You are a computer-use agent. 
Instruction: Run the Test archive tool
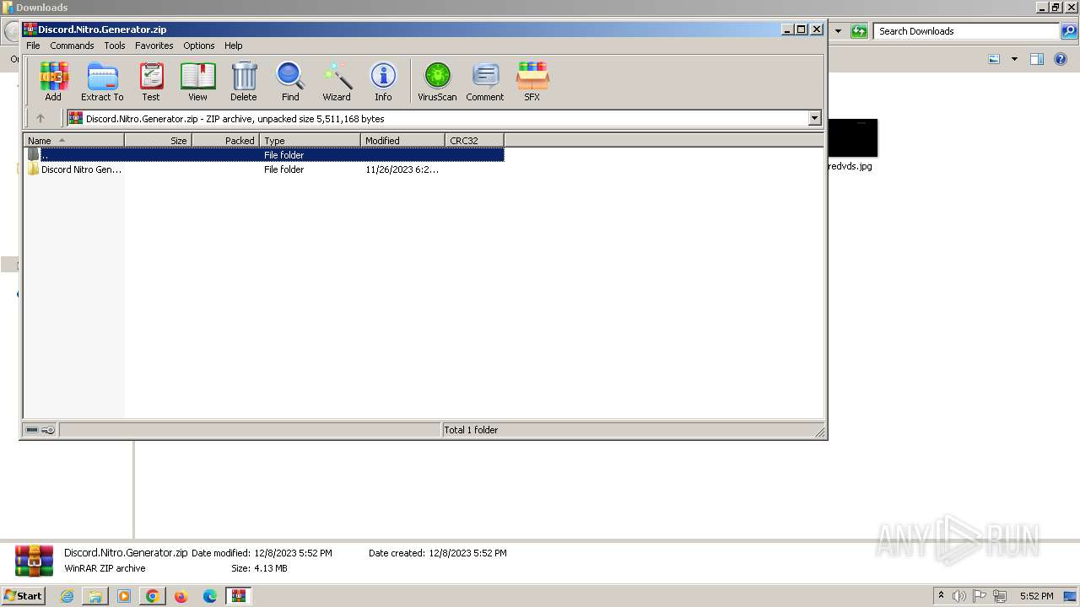[151, 82]
